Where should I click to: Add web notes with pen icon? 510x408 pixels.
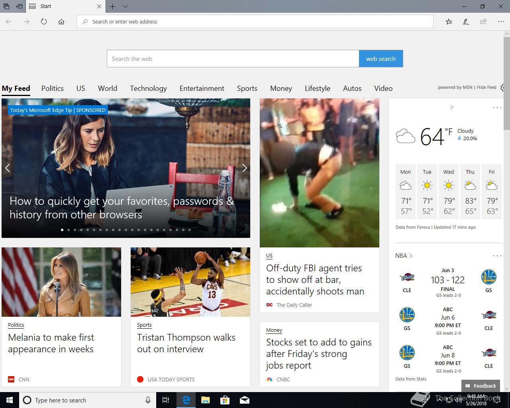click(x=466, y=22)
